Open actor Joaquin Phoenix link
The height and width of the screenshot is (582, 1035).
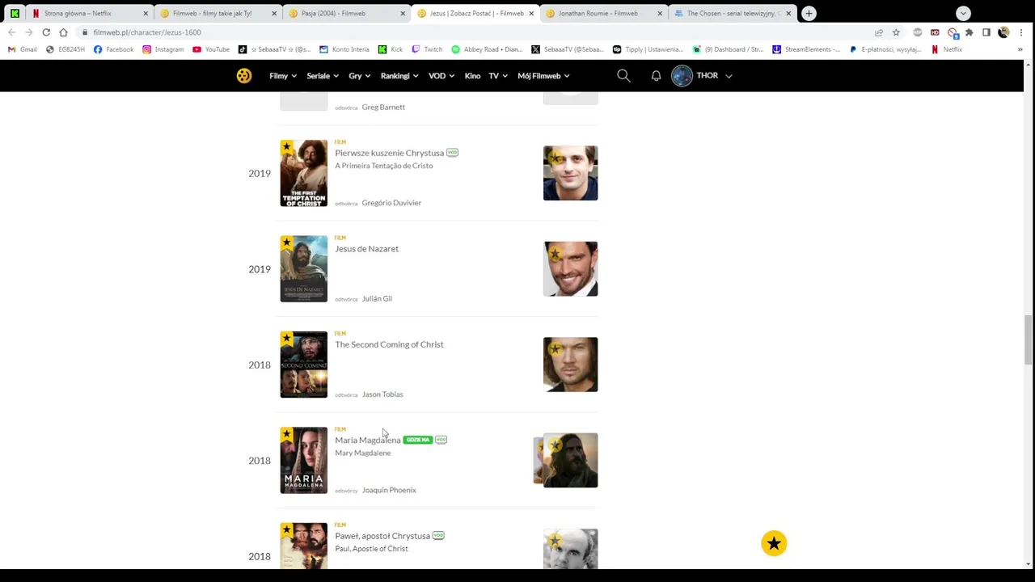[389, 490]
